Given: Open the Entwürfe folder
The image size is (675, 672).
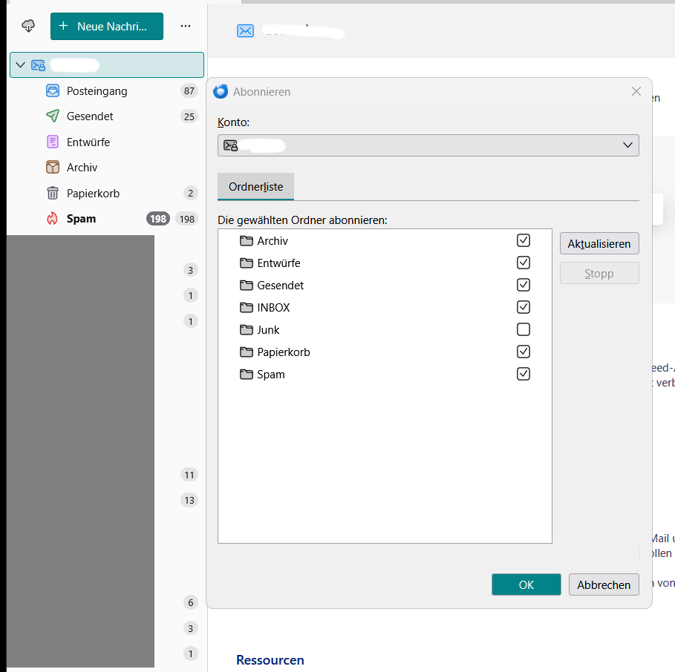Looking at the screenshot, I should coord(107,142).
